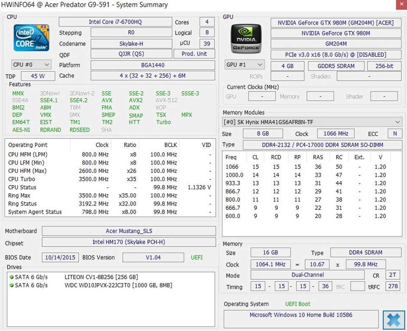This screenshot has width=407, height=331.
Task: Click the Dual-Channel memory mode field
Action: (x=307, y=275)
